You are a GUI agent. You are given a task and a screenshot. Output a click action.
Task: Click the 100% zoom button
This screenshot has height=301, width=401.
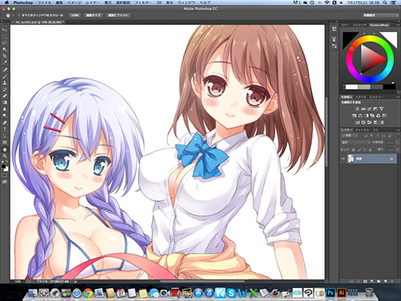tap(75, 15)
